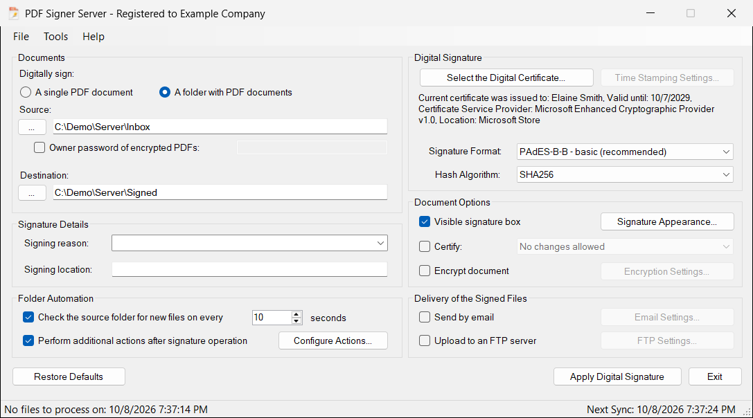
Task: Click the resize grip in status bar corner
Action: [747, 412]
